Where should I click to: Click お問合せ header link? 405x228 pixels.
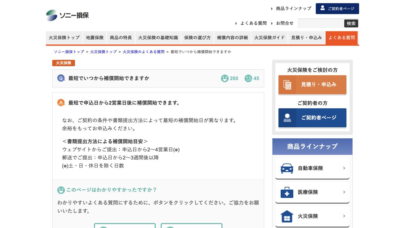coord(285,23)
